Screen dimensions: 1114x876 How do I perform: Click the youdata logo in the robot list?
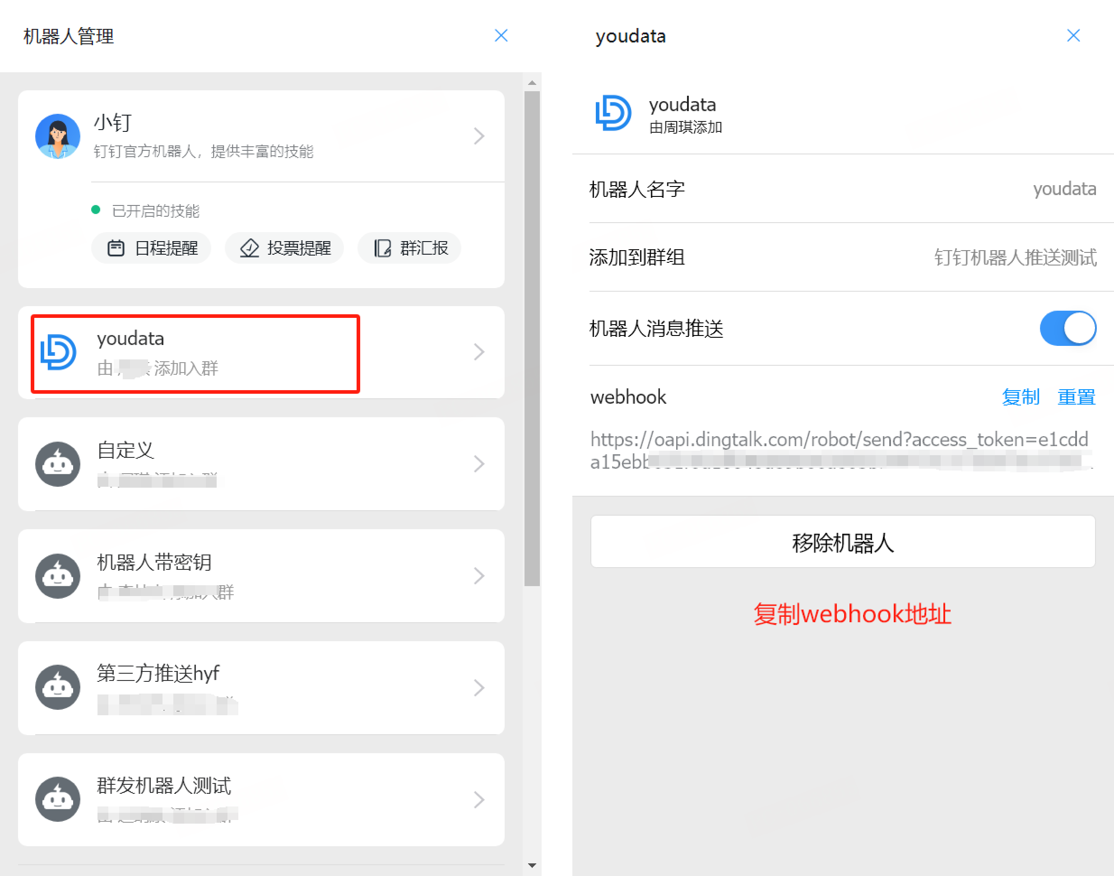pyautogui.click(x=58, y=352)
